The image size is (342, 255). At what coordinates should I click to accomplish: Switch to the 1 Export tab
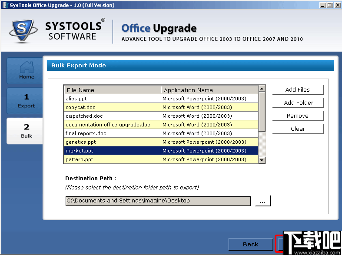25,101
